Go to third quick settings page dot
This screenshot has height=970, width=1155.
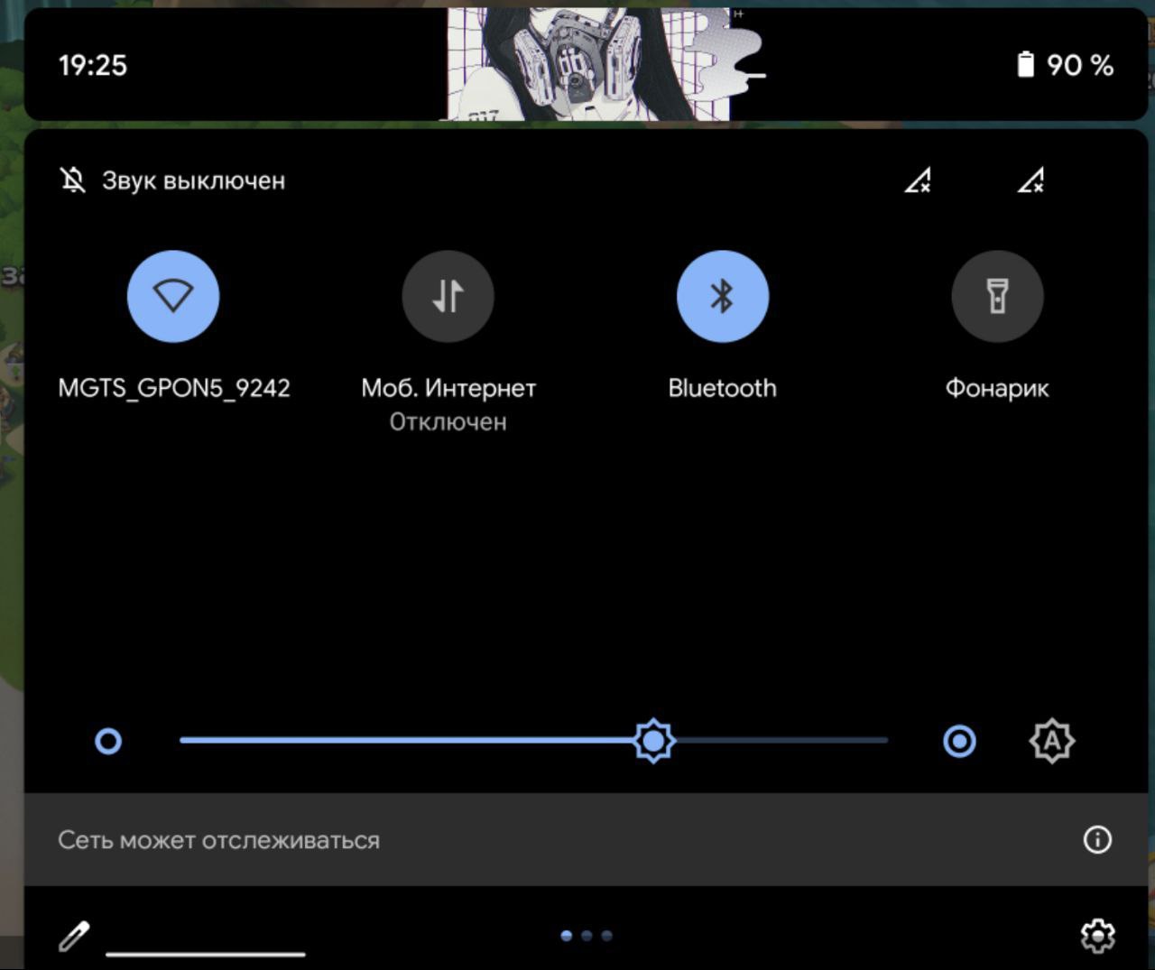click(x=606, y=936)
